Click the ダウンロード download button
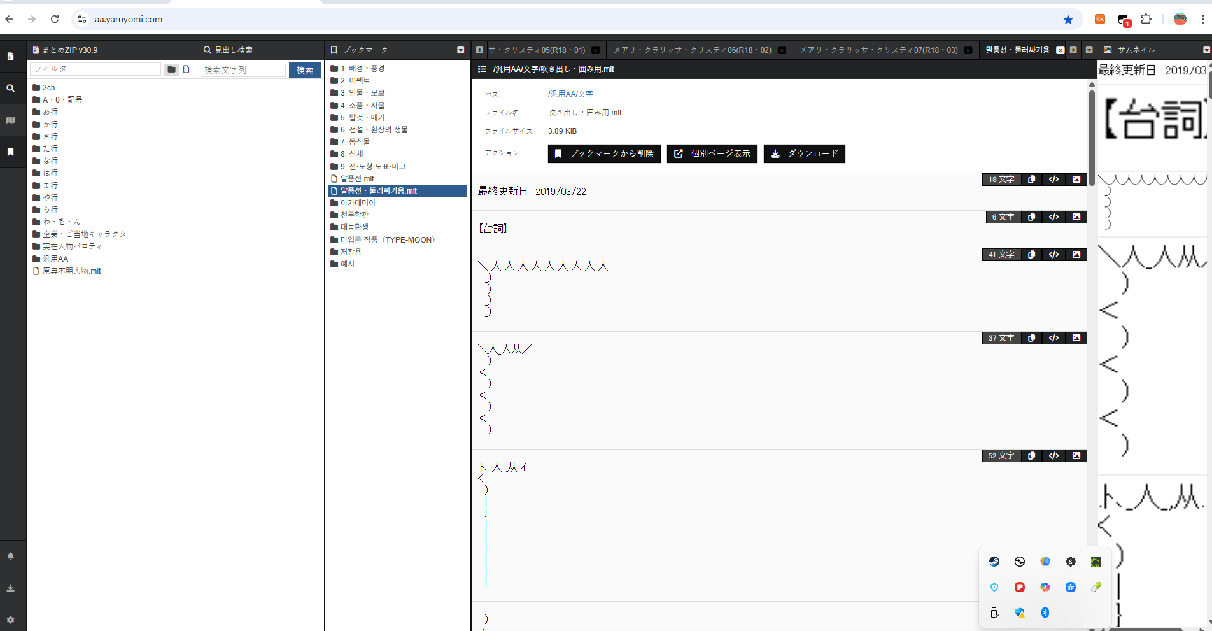This screenshot has height=631, width=1212. [x=804, y=153]
